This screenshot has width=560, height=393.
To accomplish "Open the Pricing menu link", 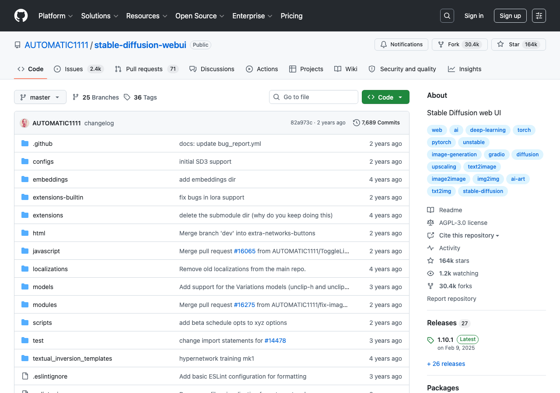I will tap(291, 16).
